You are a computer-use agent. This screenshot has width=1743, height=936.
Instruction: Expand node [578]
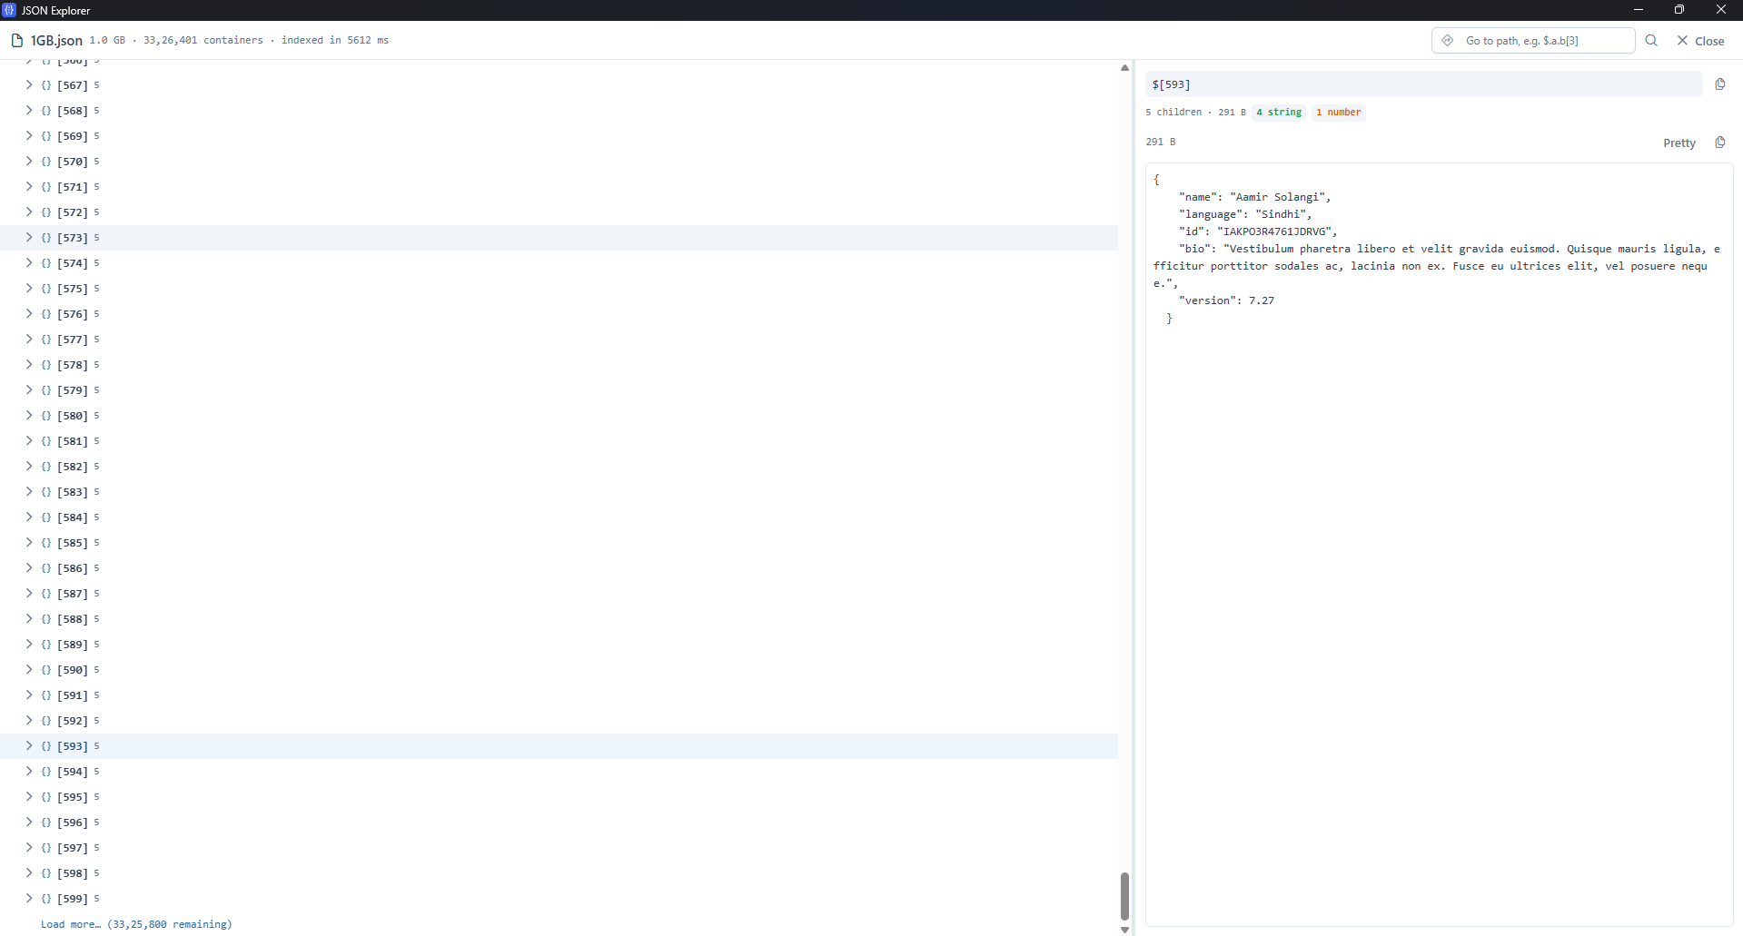[29, 364]
